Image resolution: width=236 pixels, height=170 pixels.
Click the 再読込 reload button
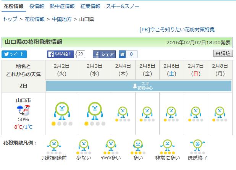[223, 53]
